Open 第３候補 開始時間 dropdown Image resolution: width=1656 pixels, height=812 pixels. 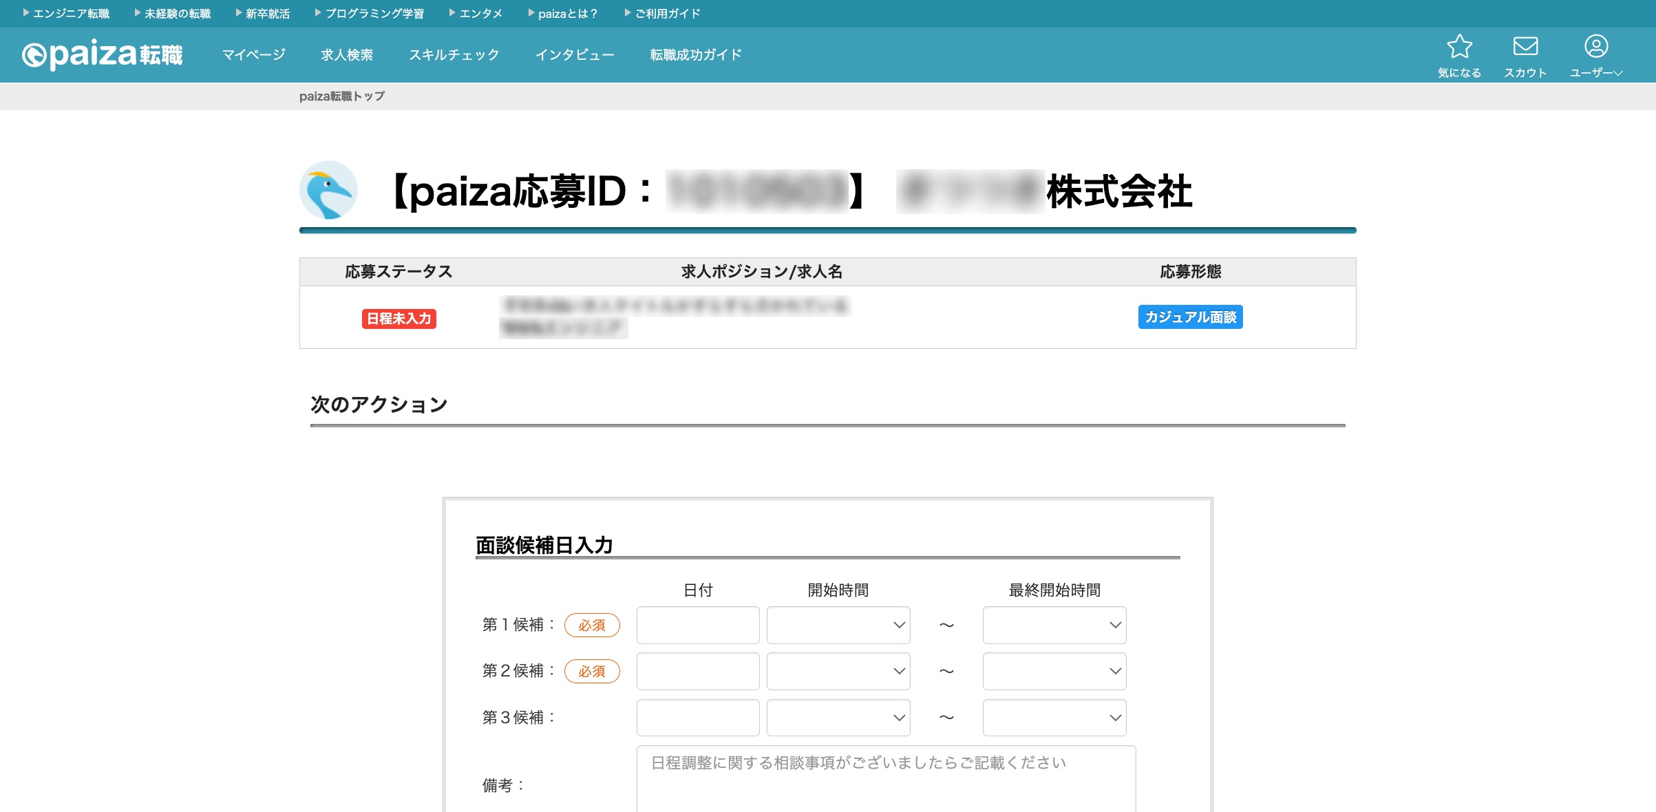[x=838, y=718]
